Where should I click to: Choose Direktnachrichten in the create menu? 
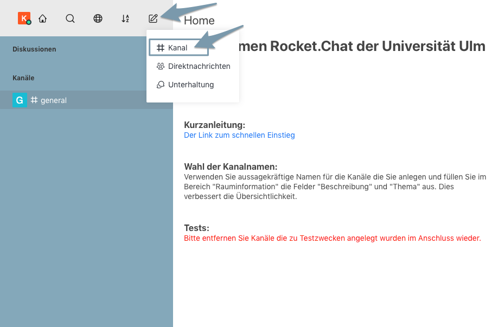tap(193, 66)
